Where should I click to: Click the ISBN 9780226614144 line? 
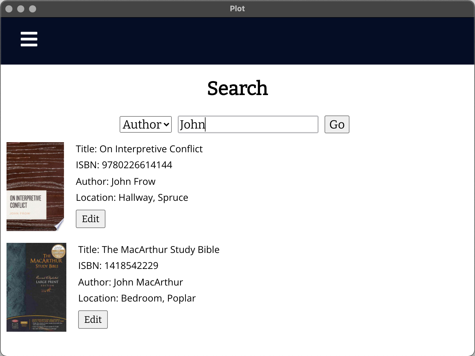pos(124,165)
